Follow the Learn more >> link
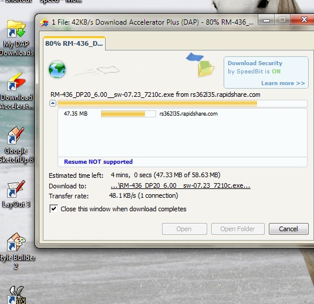The width and height of the screenshot is (314, 304). 283,83
